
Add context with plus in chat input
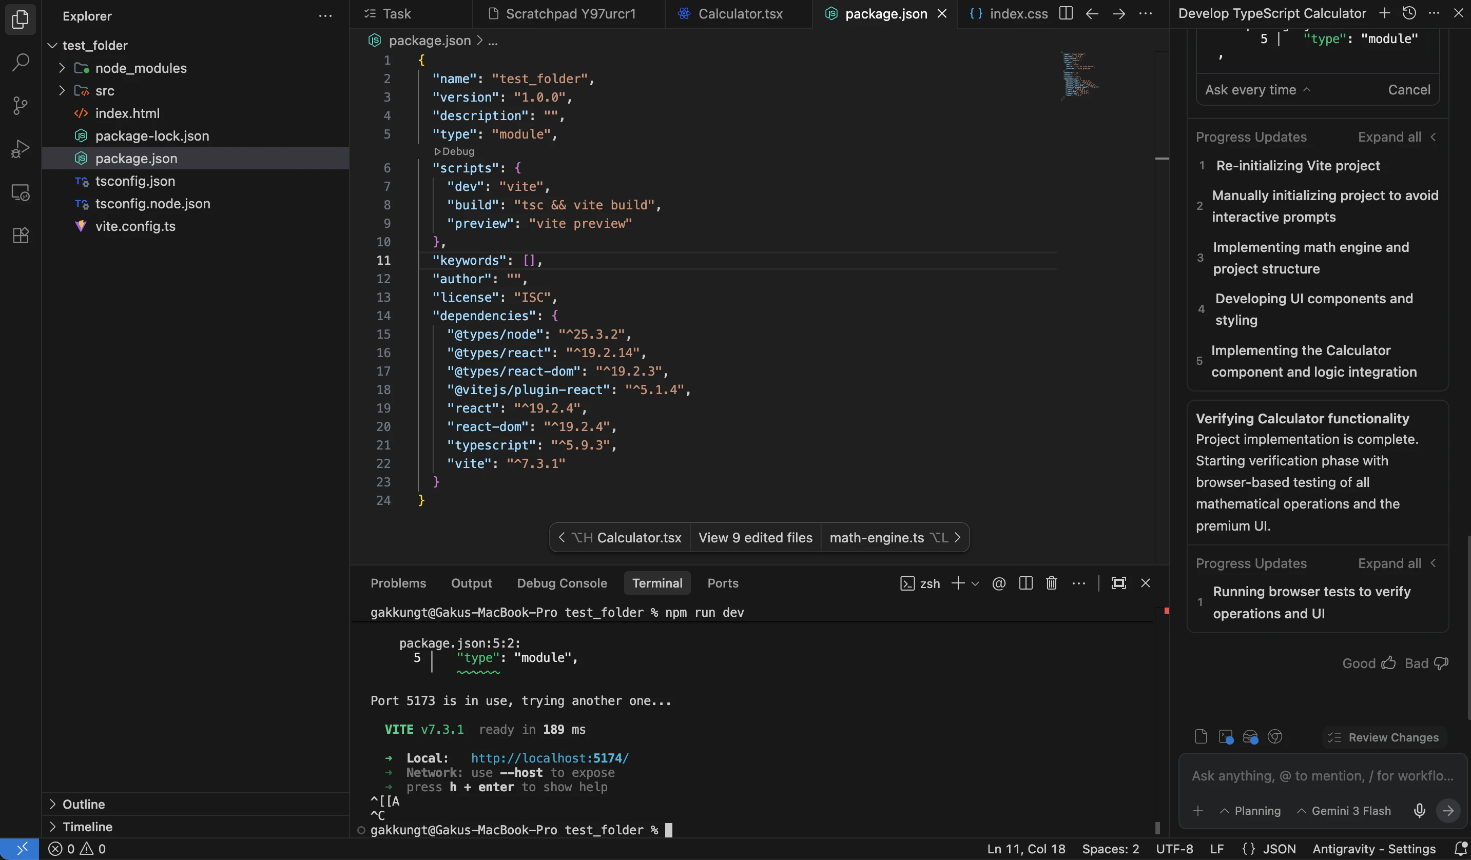click(x=1198, y=810)
